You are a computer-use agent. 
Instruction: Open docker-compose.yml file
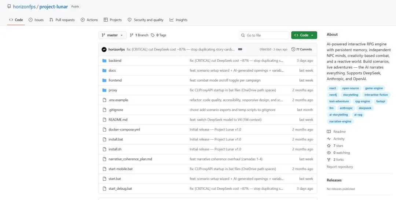click(124, 129)
